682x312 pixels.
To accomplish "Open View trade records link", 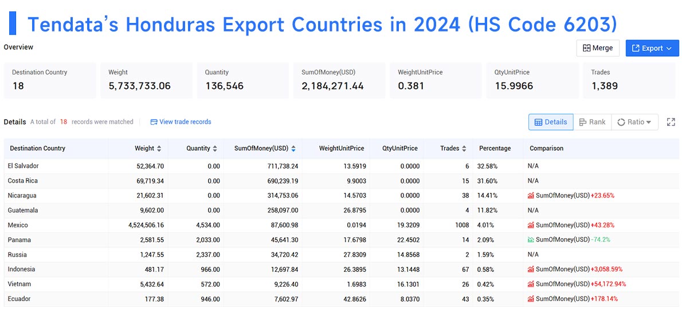I will (181, 122).
